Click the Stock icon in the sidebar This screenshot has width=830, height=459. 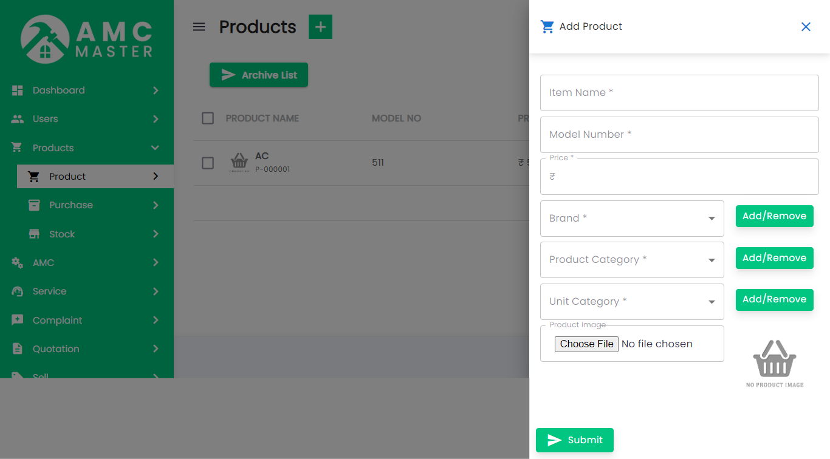34,234
